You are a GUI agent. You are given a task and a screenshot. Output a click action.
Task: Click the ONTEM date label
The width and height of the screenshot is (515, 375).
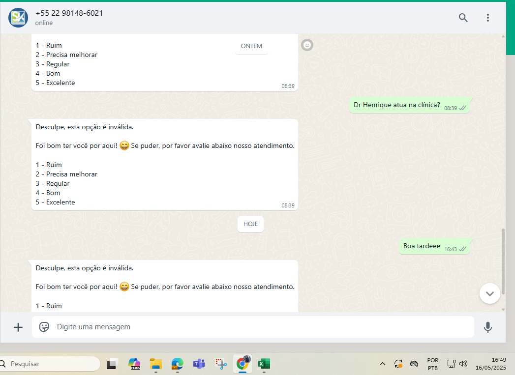click(251, 46)
